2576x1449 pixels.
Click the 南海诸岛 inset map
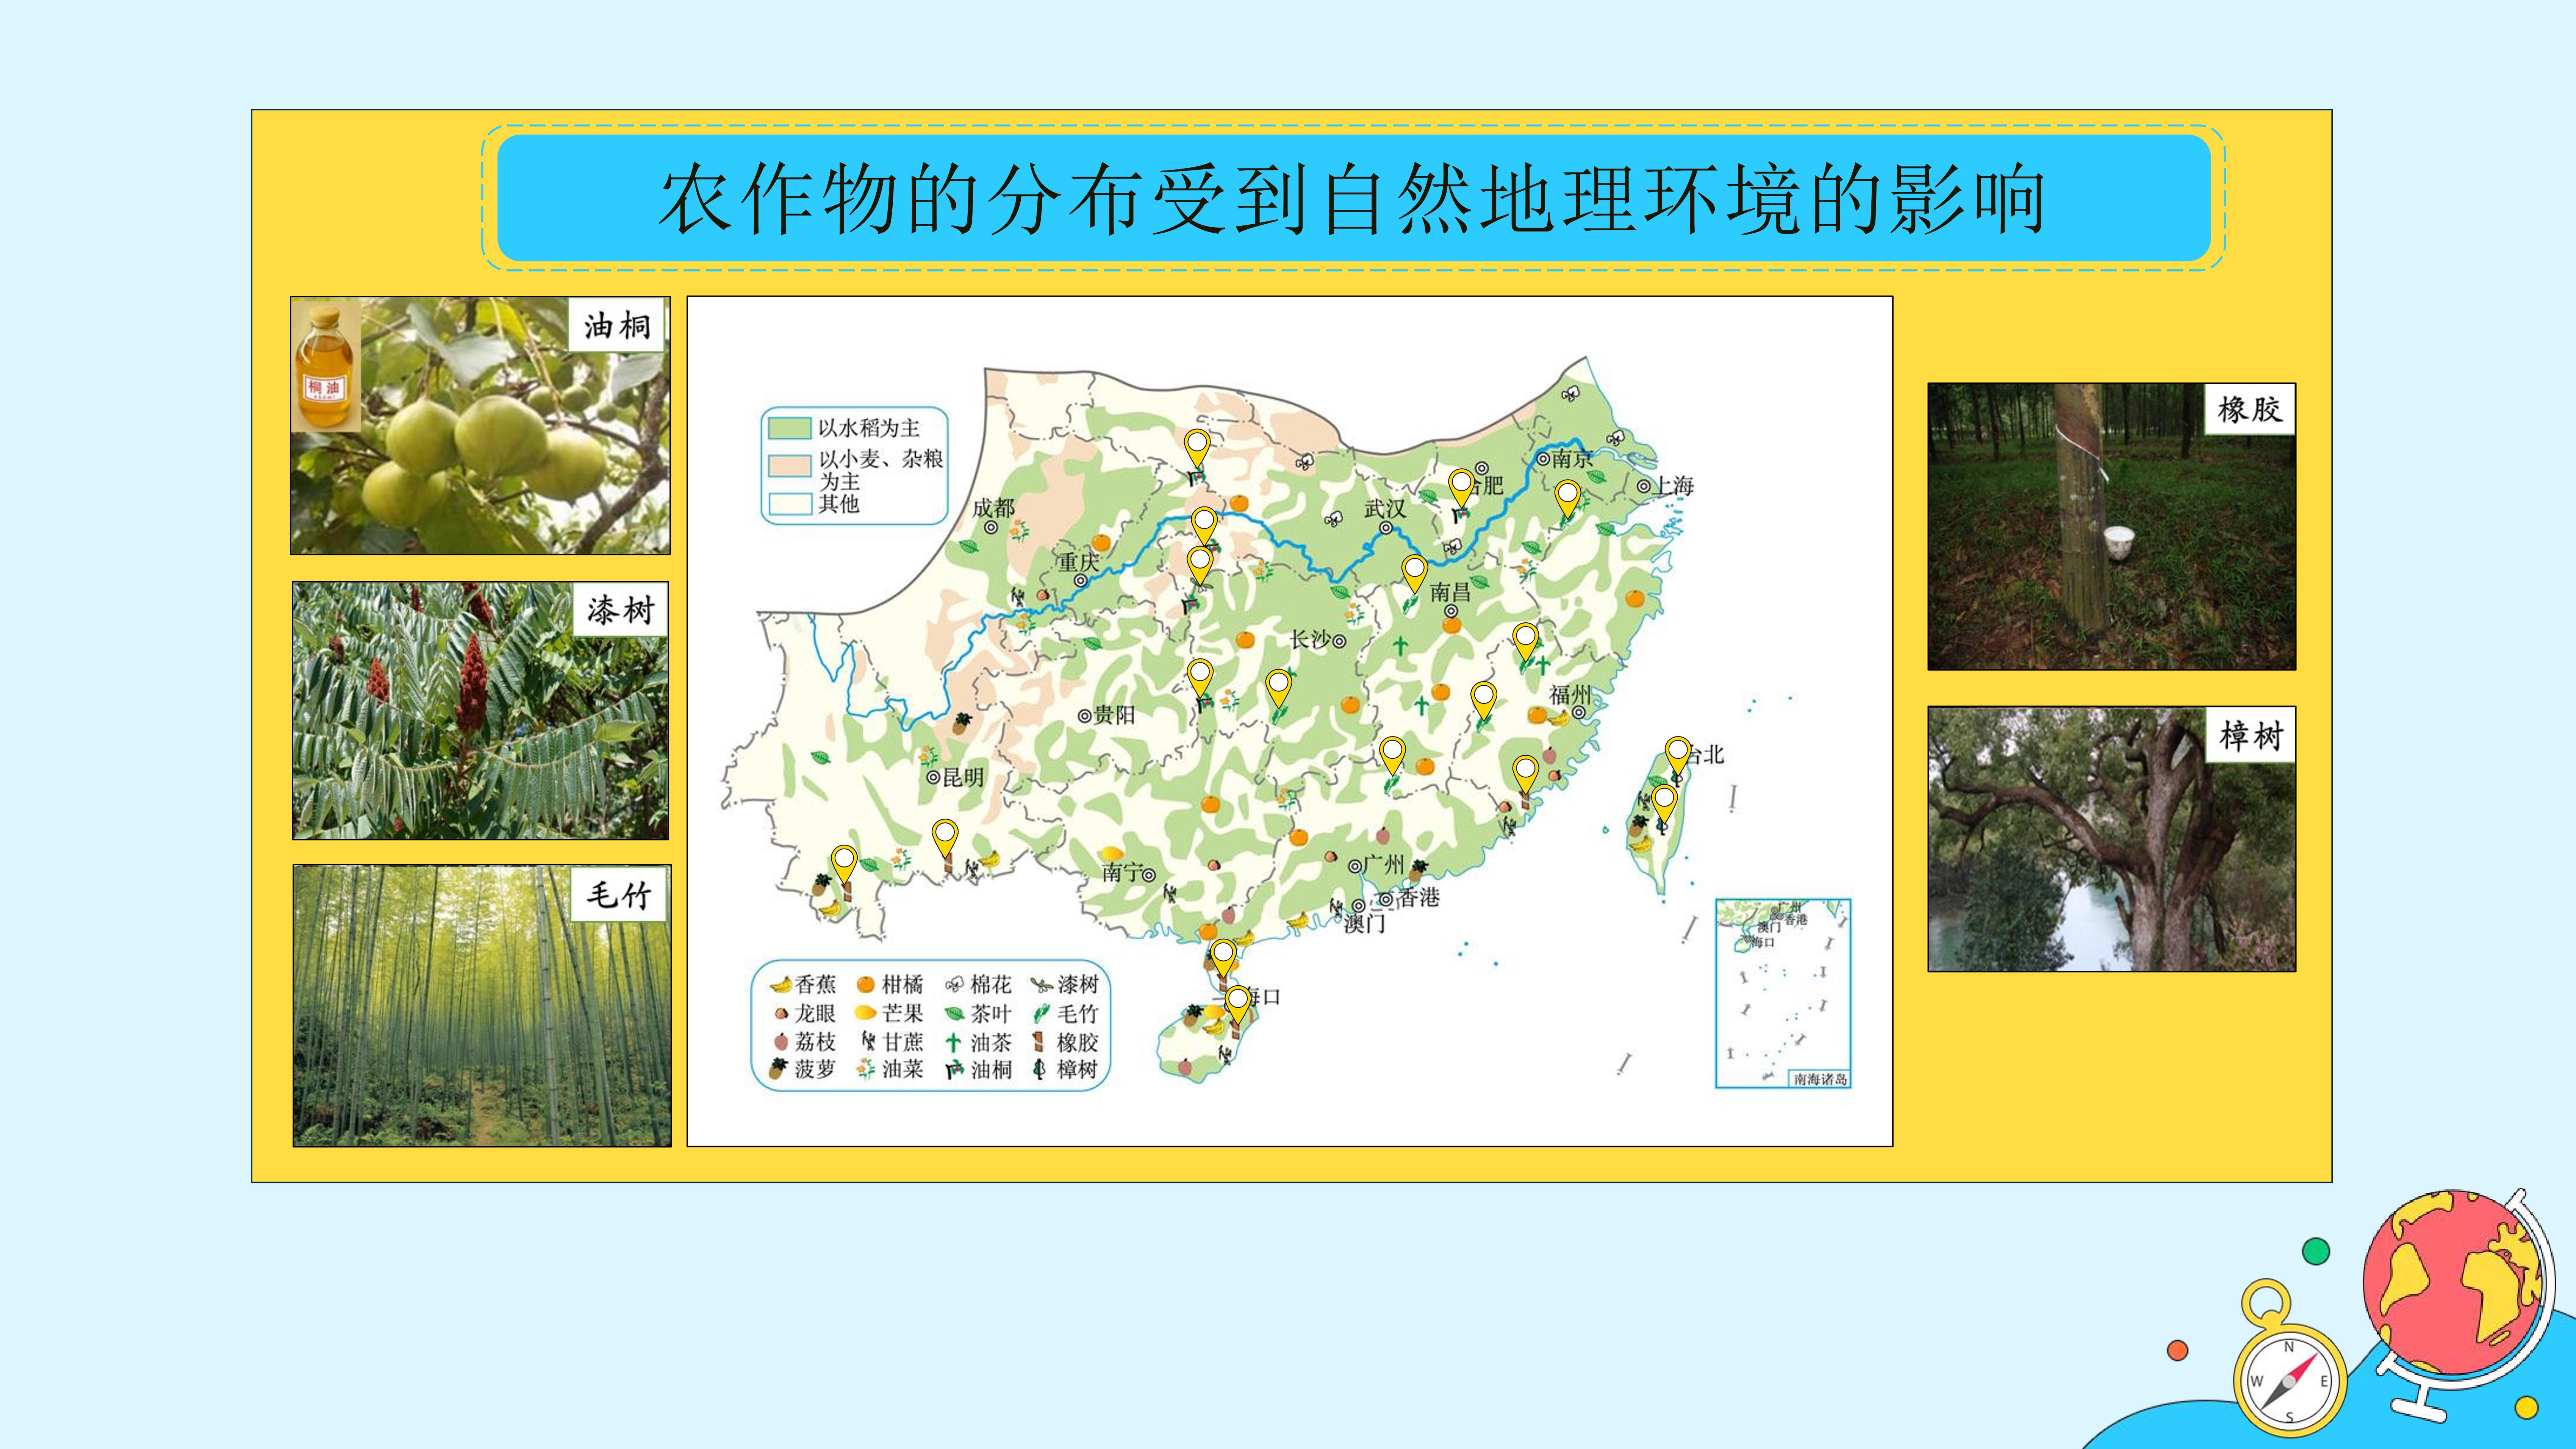click(1783, 993)
